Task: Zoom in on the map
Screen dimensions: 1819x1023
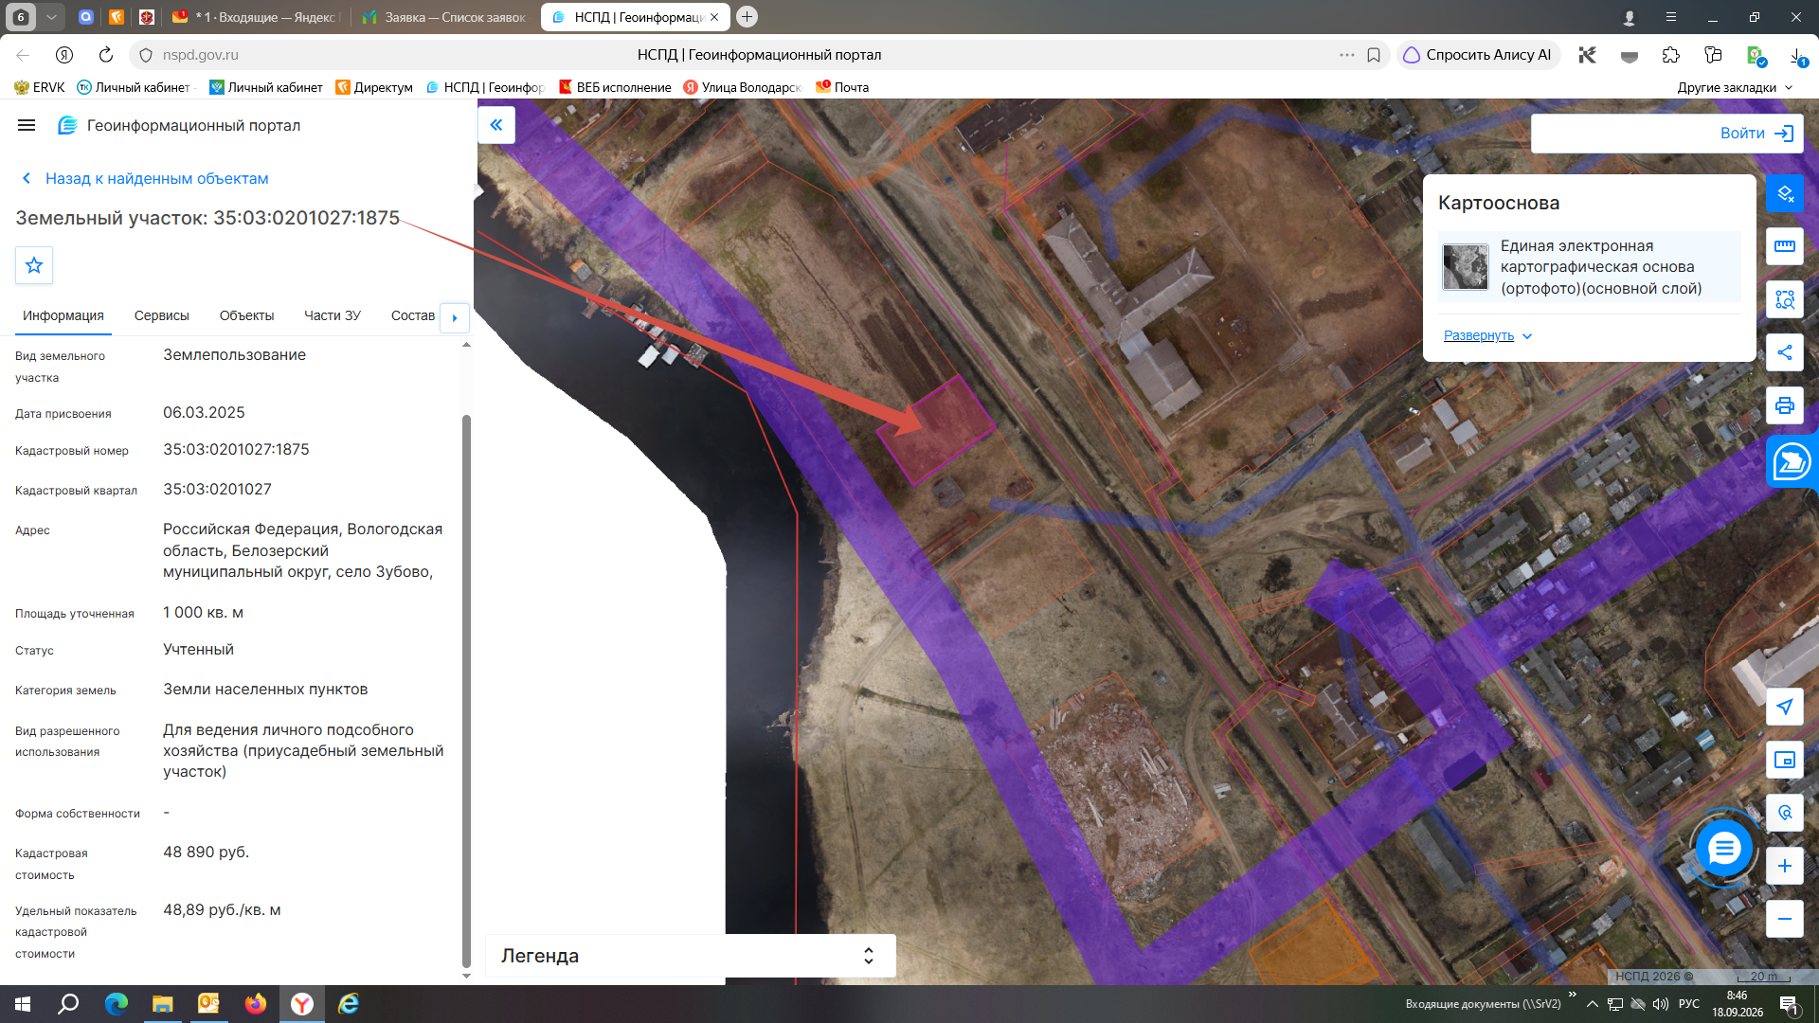Action: pyautogui.click(x=1785, y=866)
